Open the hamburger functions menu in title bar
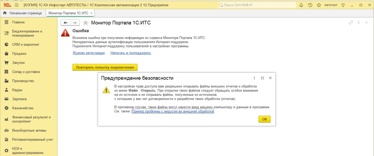The width and height of the screenshot is (374, 156). [x=16, y=5]
